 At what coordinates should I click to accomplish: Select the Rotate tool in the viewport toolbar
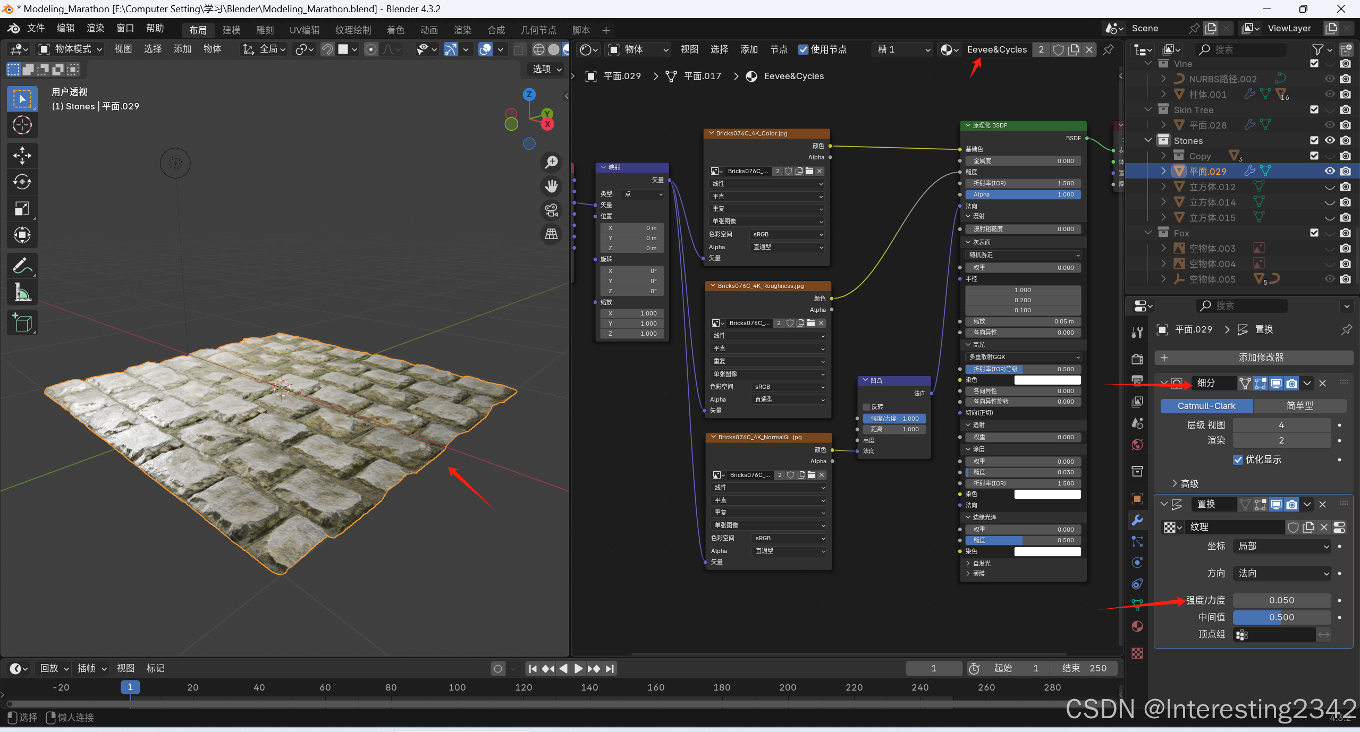coord(22,182)
